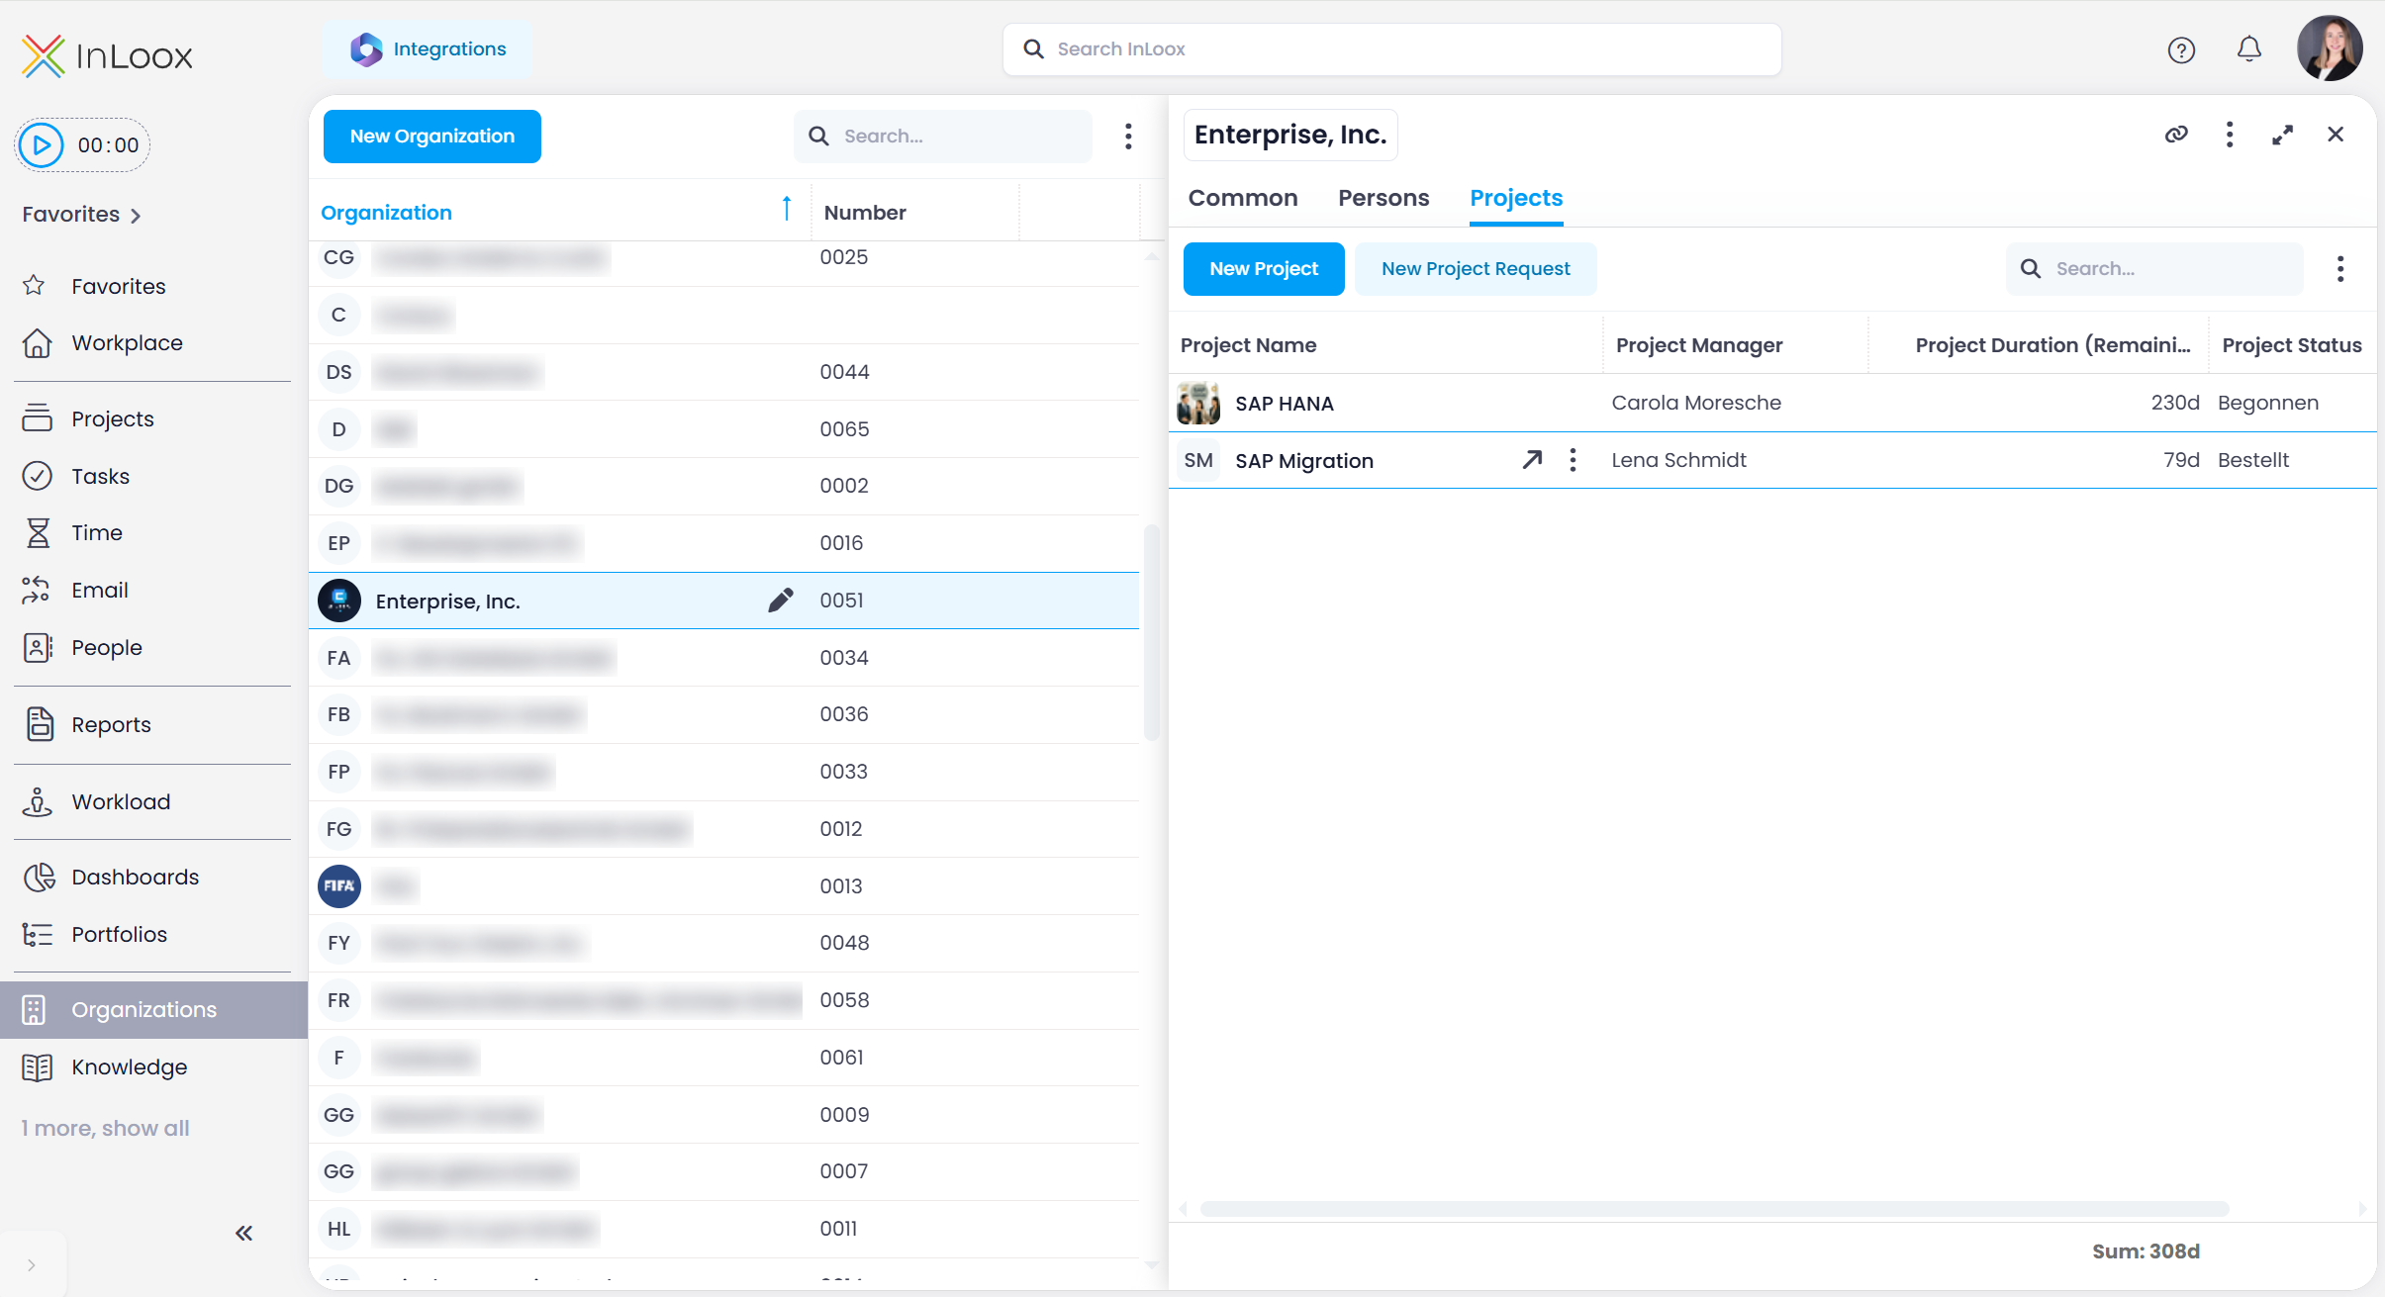This screenshot has width=2385, height=1297.
Task: Select the organization row numbered 0044
Action: 723,372
